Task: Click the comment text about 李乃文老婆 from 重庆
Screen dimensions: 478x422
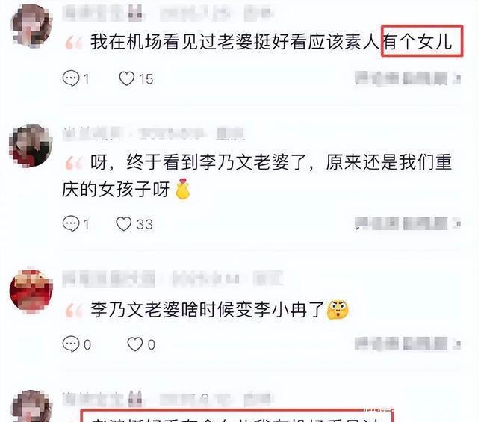Action: [256, 176]
